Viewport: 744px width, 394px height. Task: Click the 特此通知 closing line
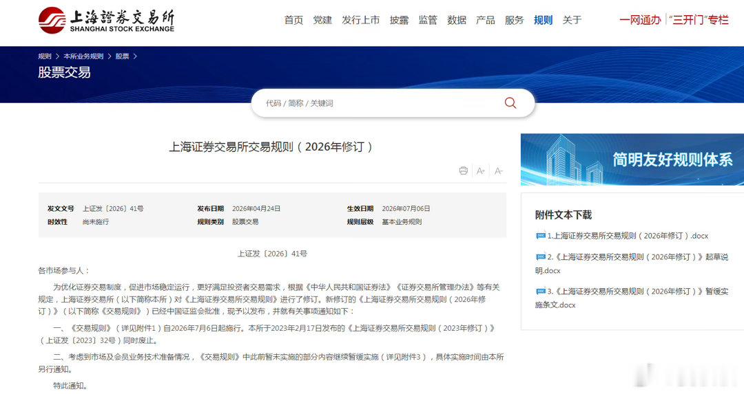pyautogui.click(x=70, y=386)
